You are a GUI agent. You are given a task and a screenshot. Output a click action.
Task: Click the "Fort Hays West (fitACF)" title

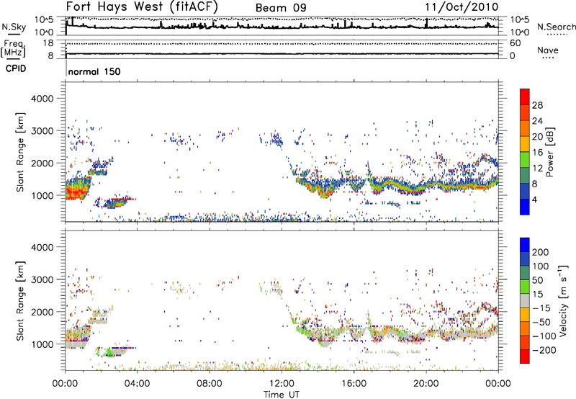142,6
